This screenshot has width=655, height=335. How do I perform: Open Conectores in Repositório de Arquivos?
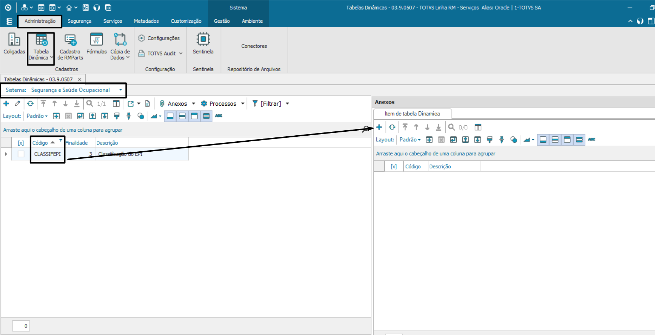(254, 46)
